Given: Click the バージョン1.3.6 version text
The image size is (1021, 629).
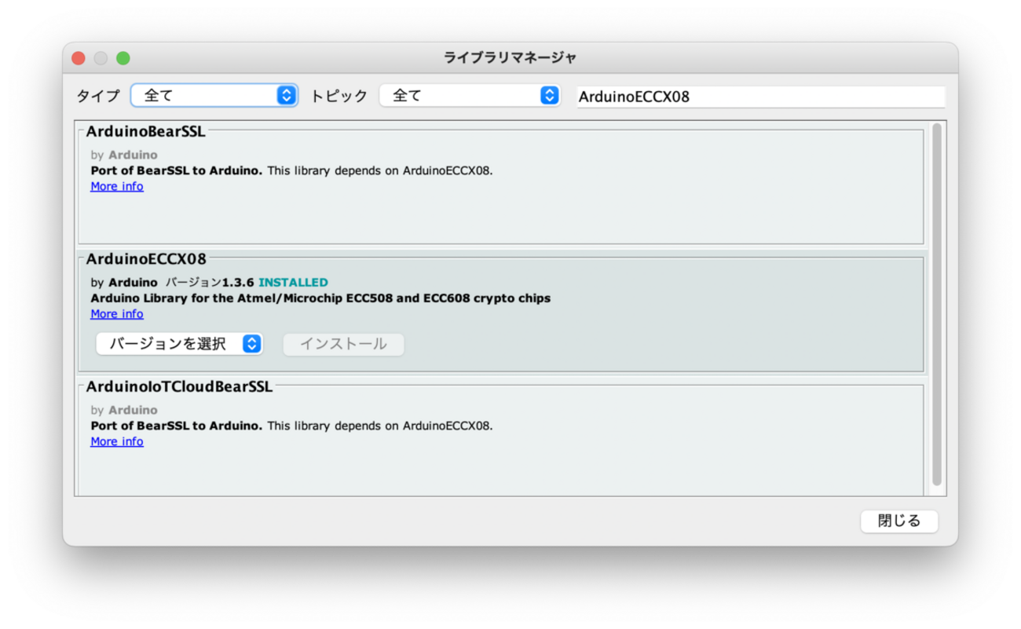Looking at the screenshot, I should tap(210, 283).
